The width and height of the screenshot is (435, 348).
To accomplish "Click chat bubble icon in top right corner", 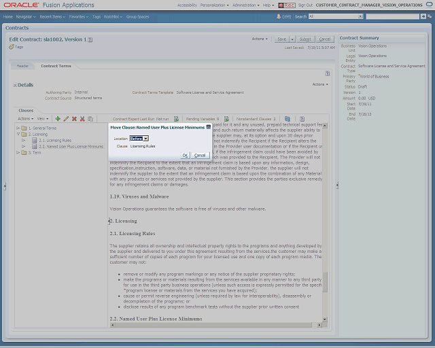I will [429, 5].
